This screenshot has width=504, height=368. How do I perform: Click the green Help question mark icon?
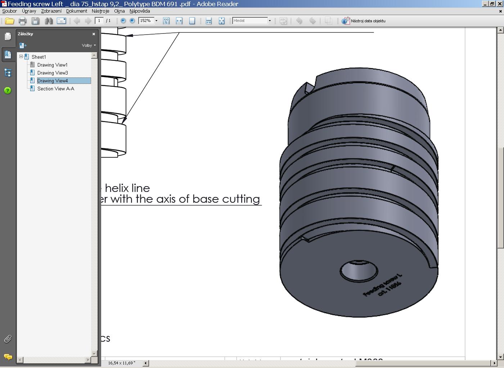(x=8, y=90)
